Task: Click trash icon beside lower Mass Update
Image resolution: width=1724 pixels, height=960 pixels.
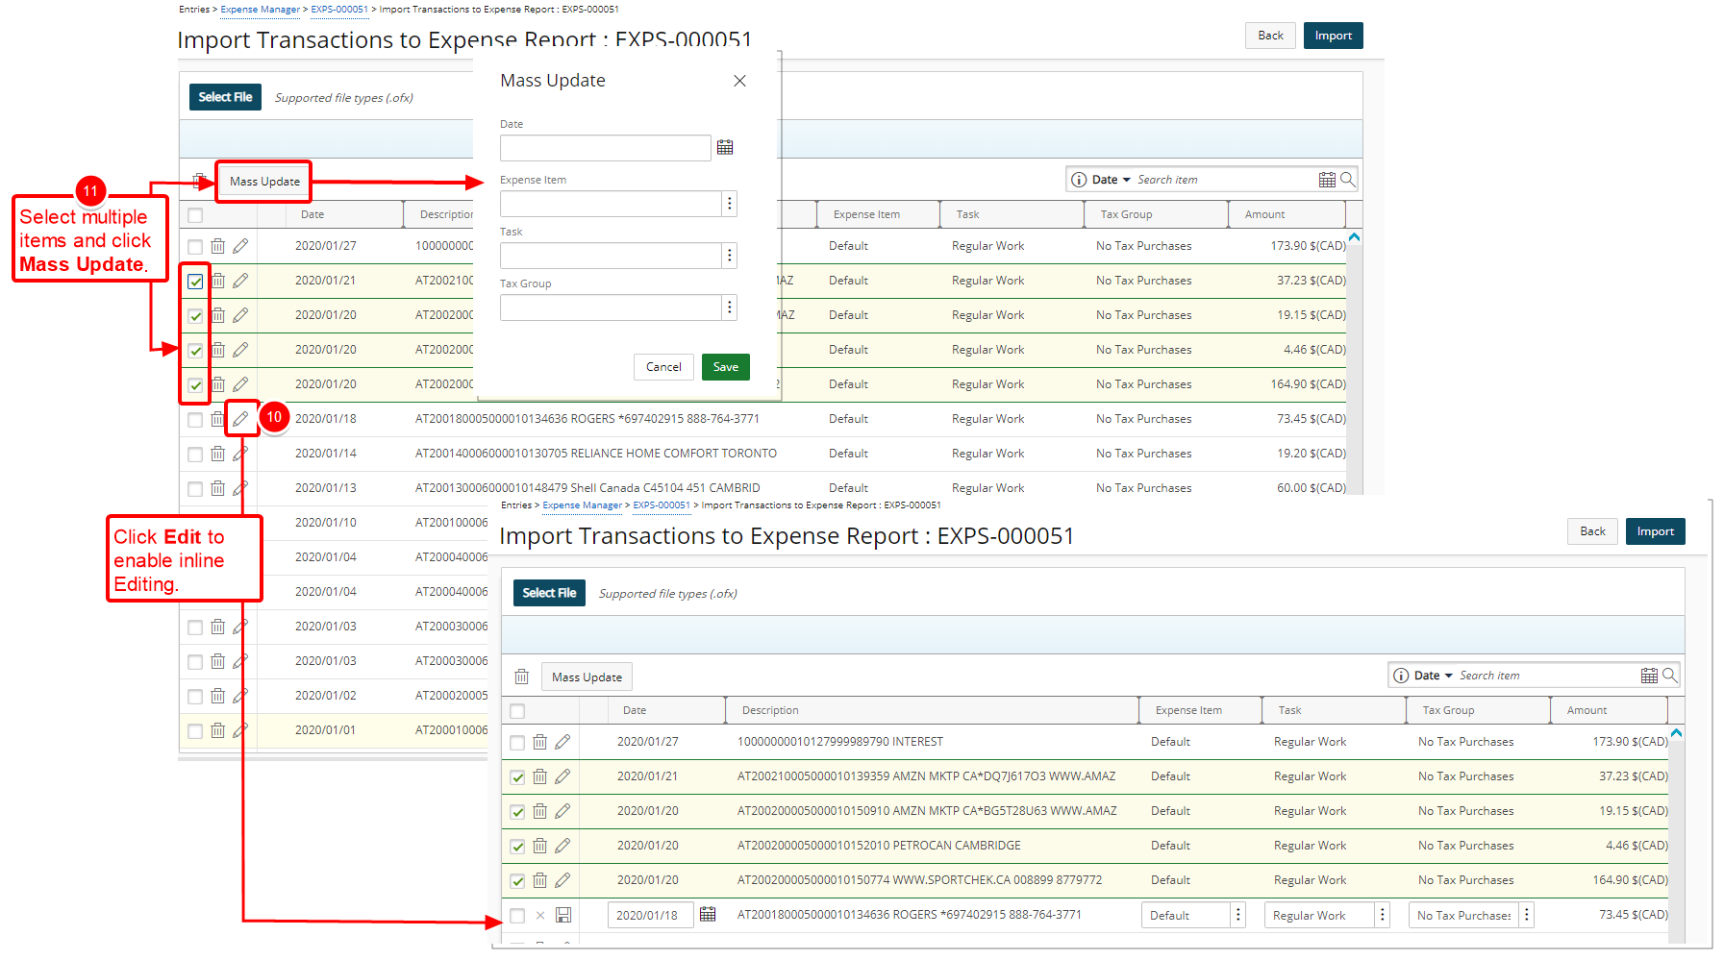Action: coord(521,677)
